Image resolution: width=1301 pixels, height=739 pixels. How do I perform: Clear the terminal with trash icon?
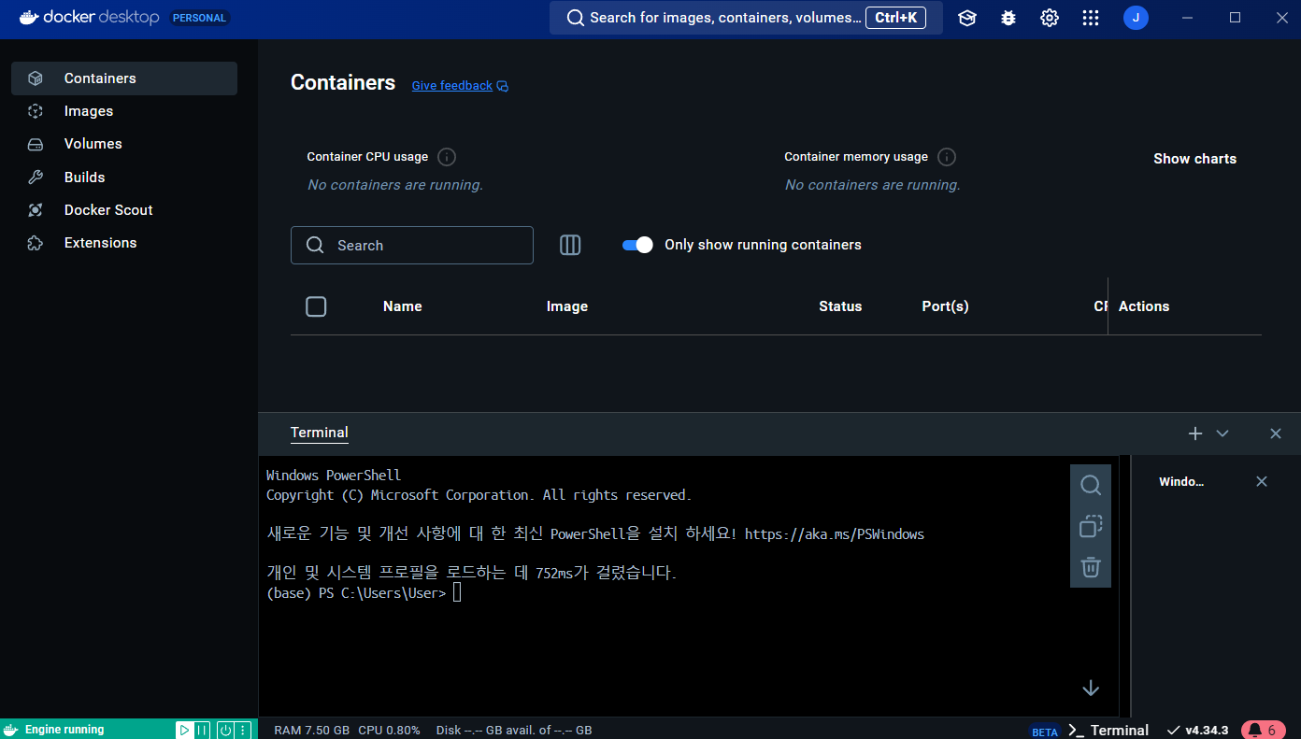(x=1091, y=567)
